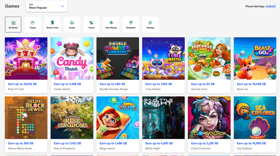Click the Time Master title text
Viewport: 280px width, 156px height.
153,89
